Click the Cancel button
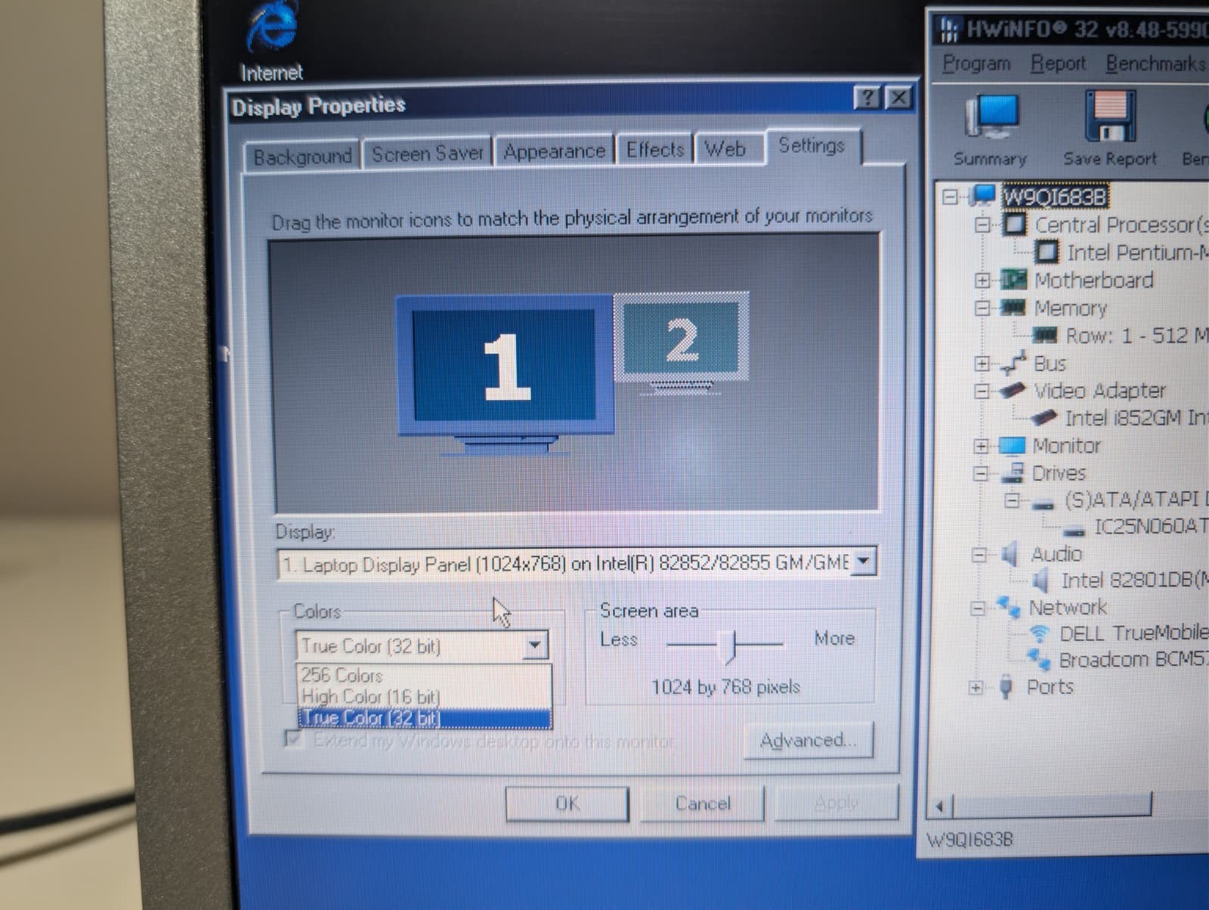The width and height of the screenshot is (1209, 910). click(702, 803)
